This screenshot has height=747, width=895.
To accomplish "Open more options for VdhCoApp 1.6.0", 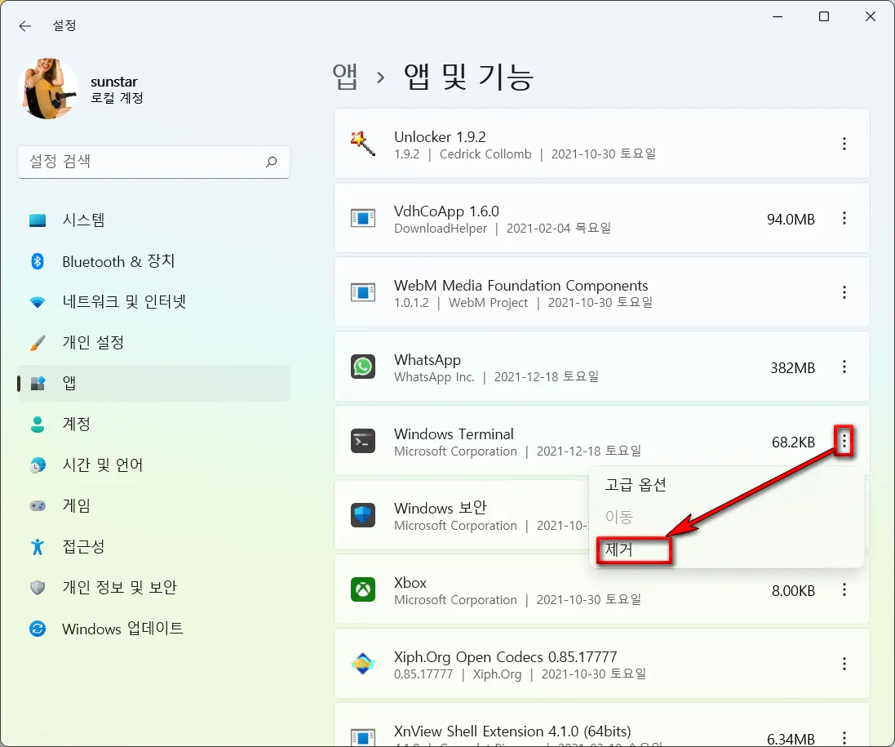I will pos(844,218).
